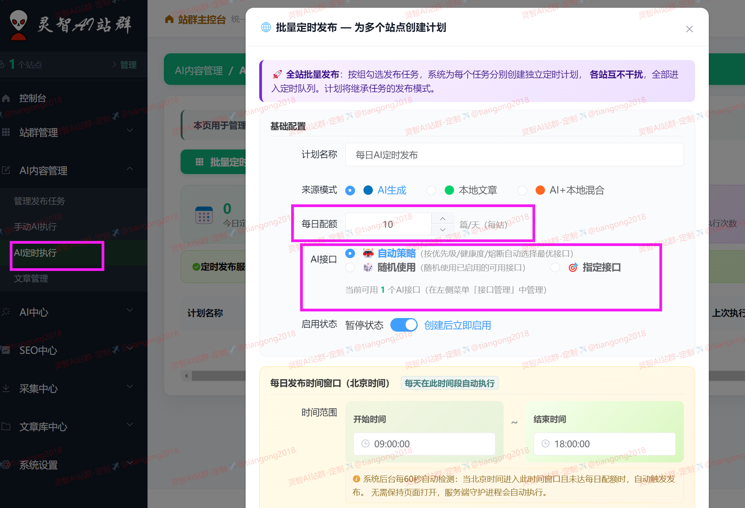Select the 本地文章 source mode radio
Image resolution: width=745 pixels, height=508 pixels.
click(x=431, y=190)
